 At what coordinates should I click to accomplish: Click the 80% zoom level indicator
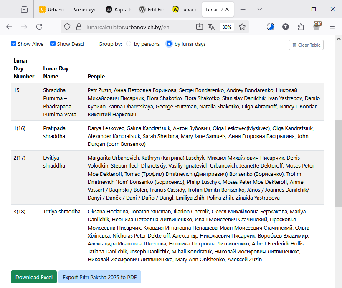(x=227, y=27)
